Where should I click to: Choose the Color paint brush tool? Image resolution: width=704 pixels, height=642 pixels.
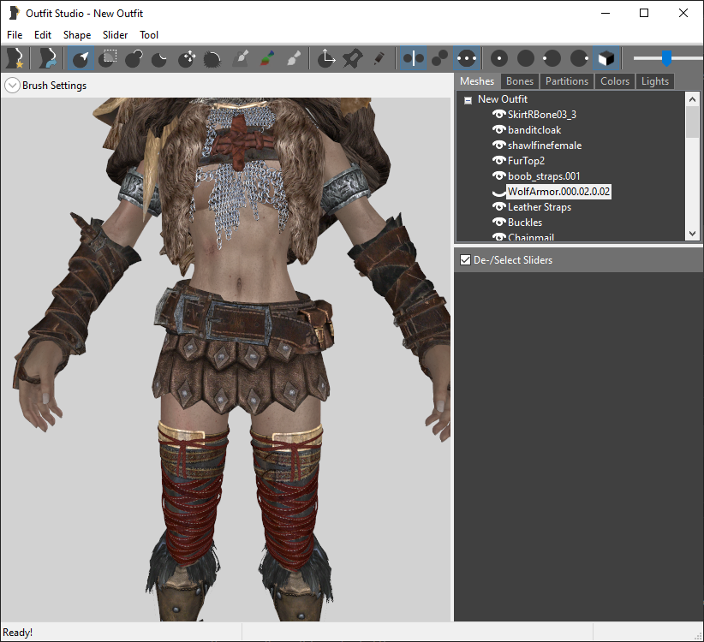(x=267, y=58)
